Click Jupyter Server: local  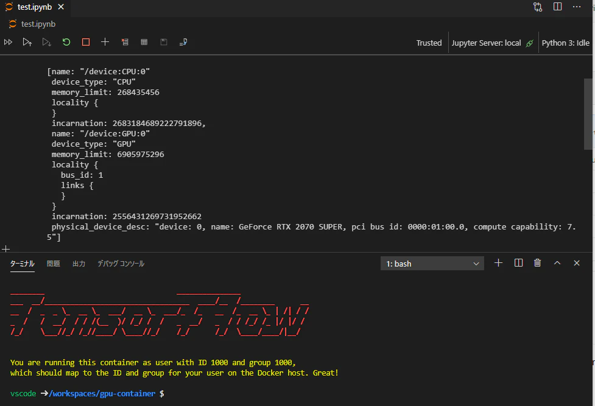point(486,43)
